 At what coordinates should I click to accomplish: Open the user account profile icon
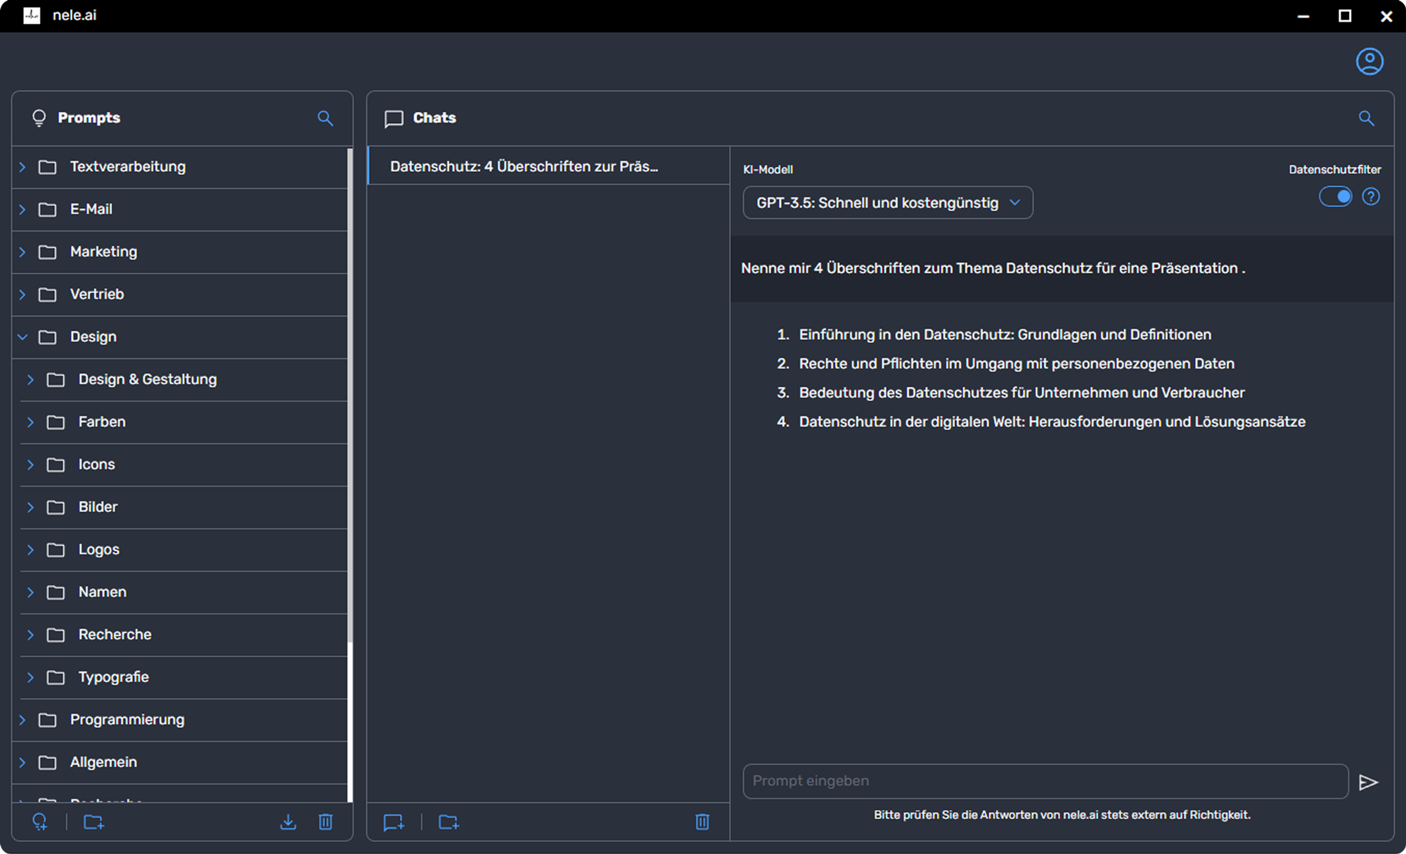(x=1369, y=62)
